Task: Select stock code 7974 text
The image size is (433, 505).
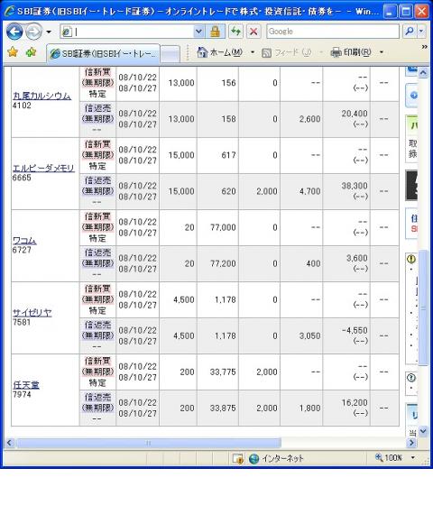Action: (22, 394)
